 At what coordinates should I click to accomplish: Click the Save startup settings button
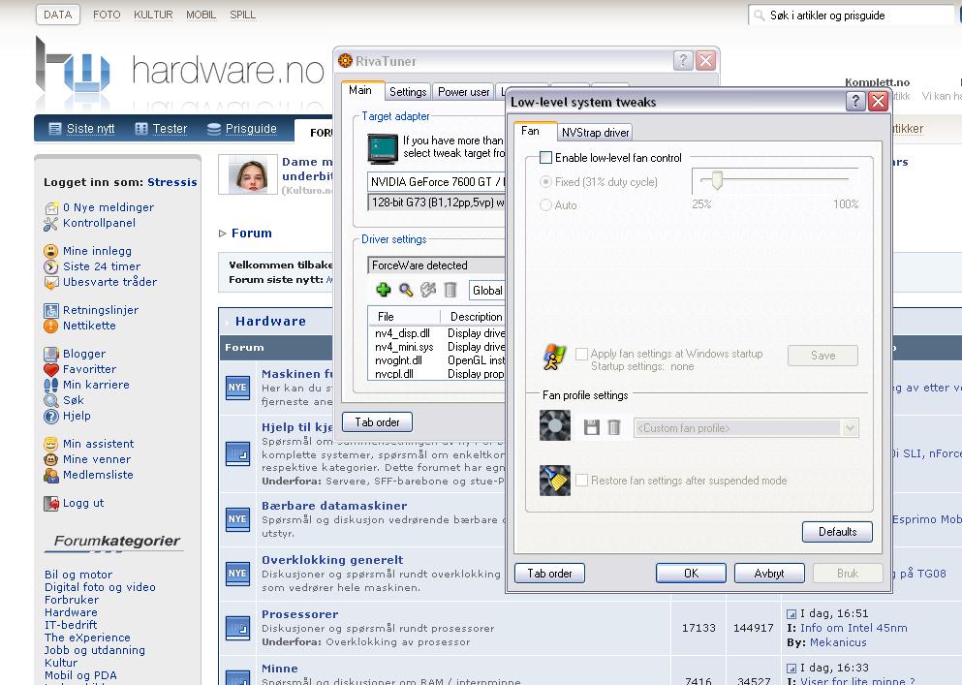(822, 355)
